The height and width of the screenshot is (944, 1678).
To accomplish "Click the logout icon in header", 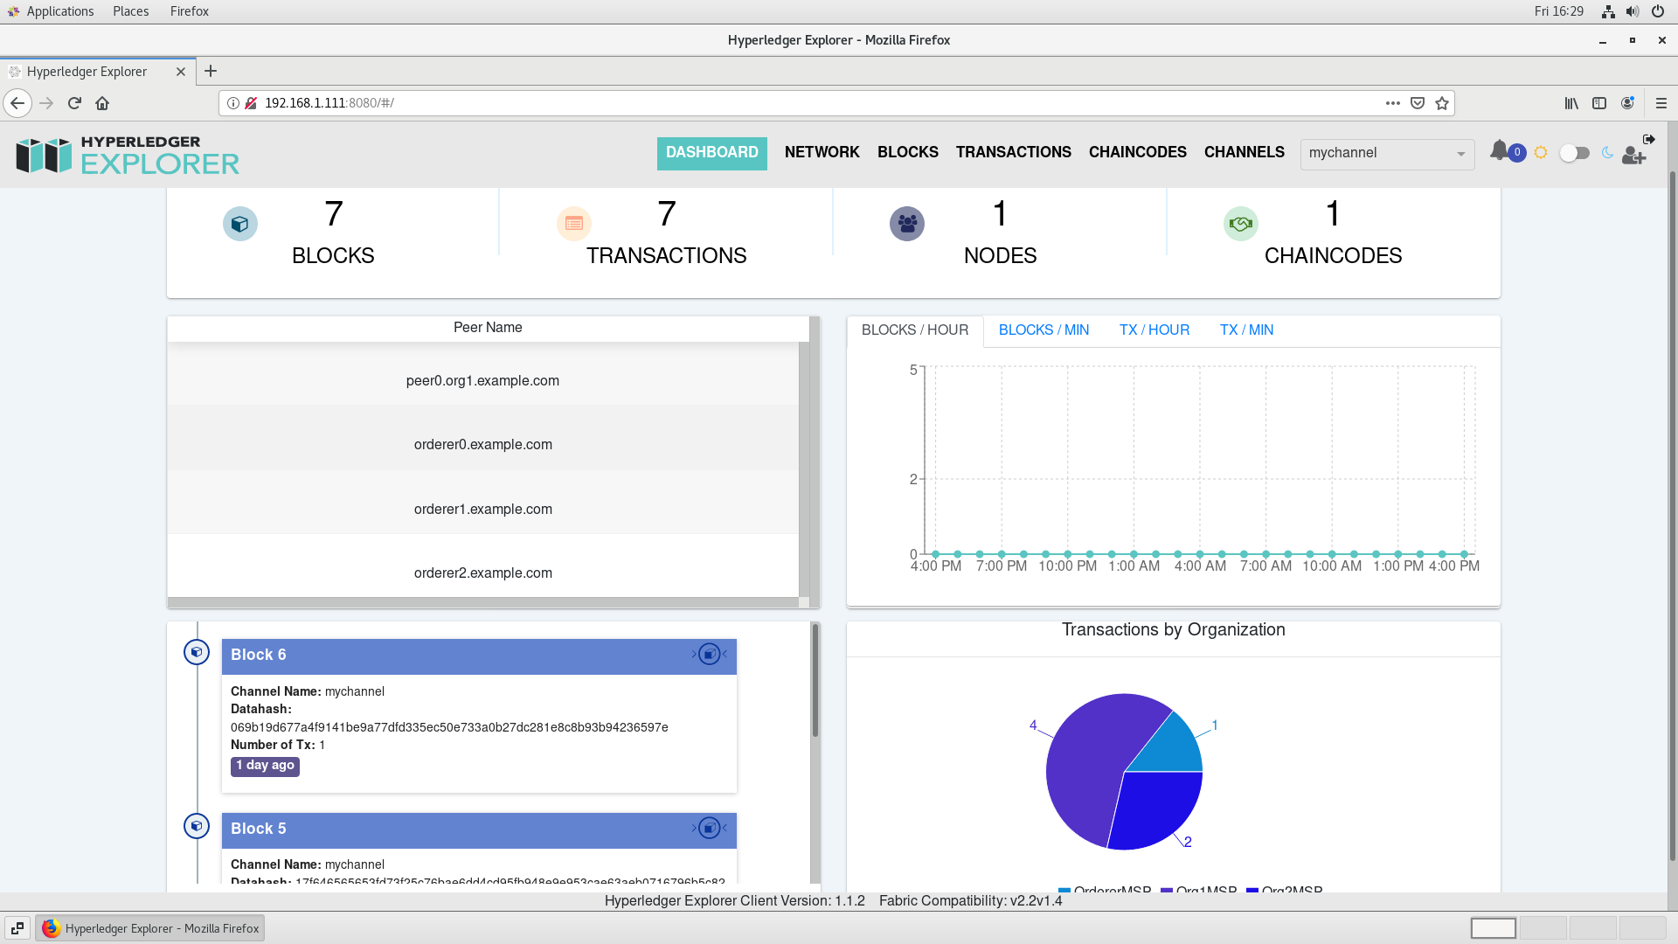I will [1649, 139].
